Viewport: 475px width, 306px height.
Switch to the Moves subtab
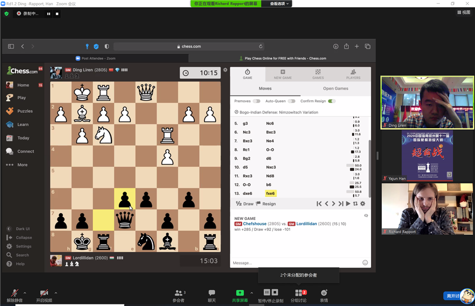click(265, 88)
